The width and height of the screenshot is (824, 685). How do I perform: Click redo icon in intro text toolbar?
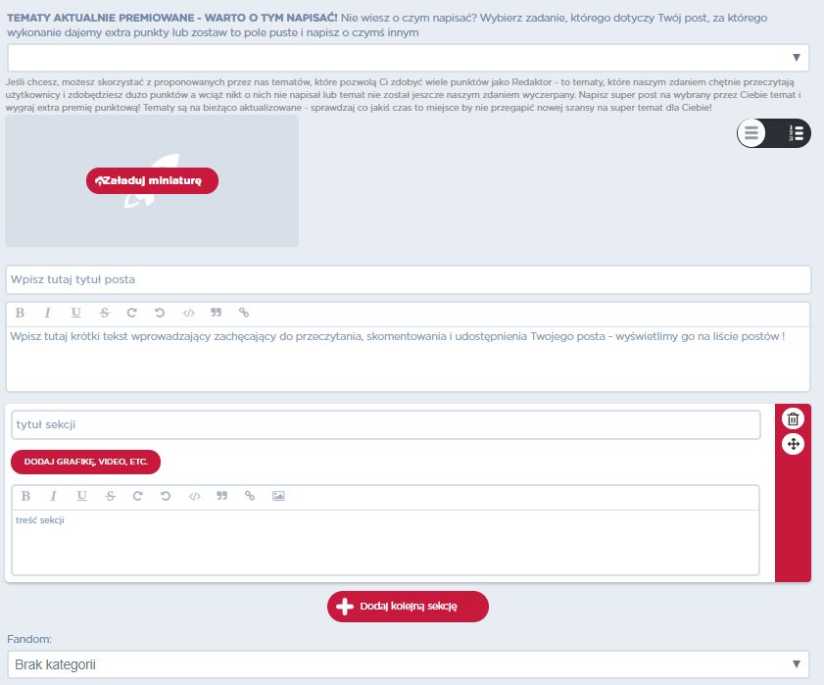132,313
